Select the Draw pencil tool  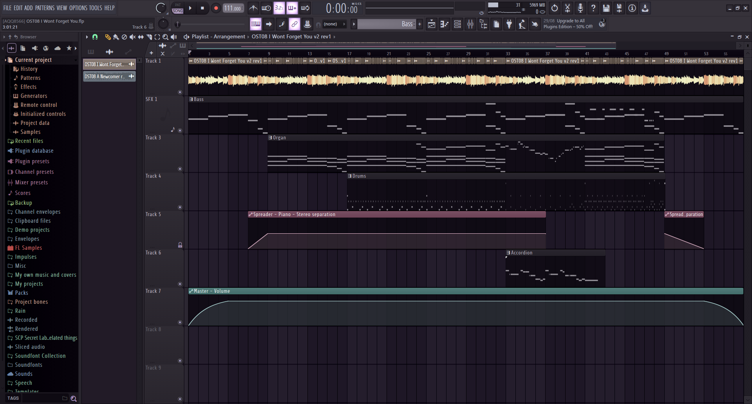pyautogui.click(x=108, y=37)
